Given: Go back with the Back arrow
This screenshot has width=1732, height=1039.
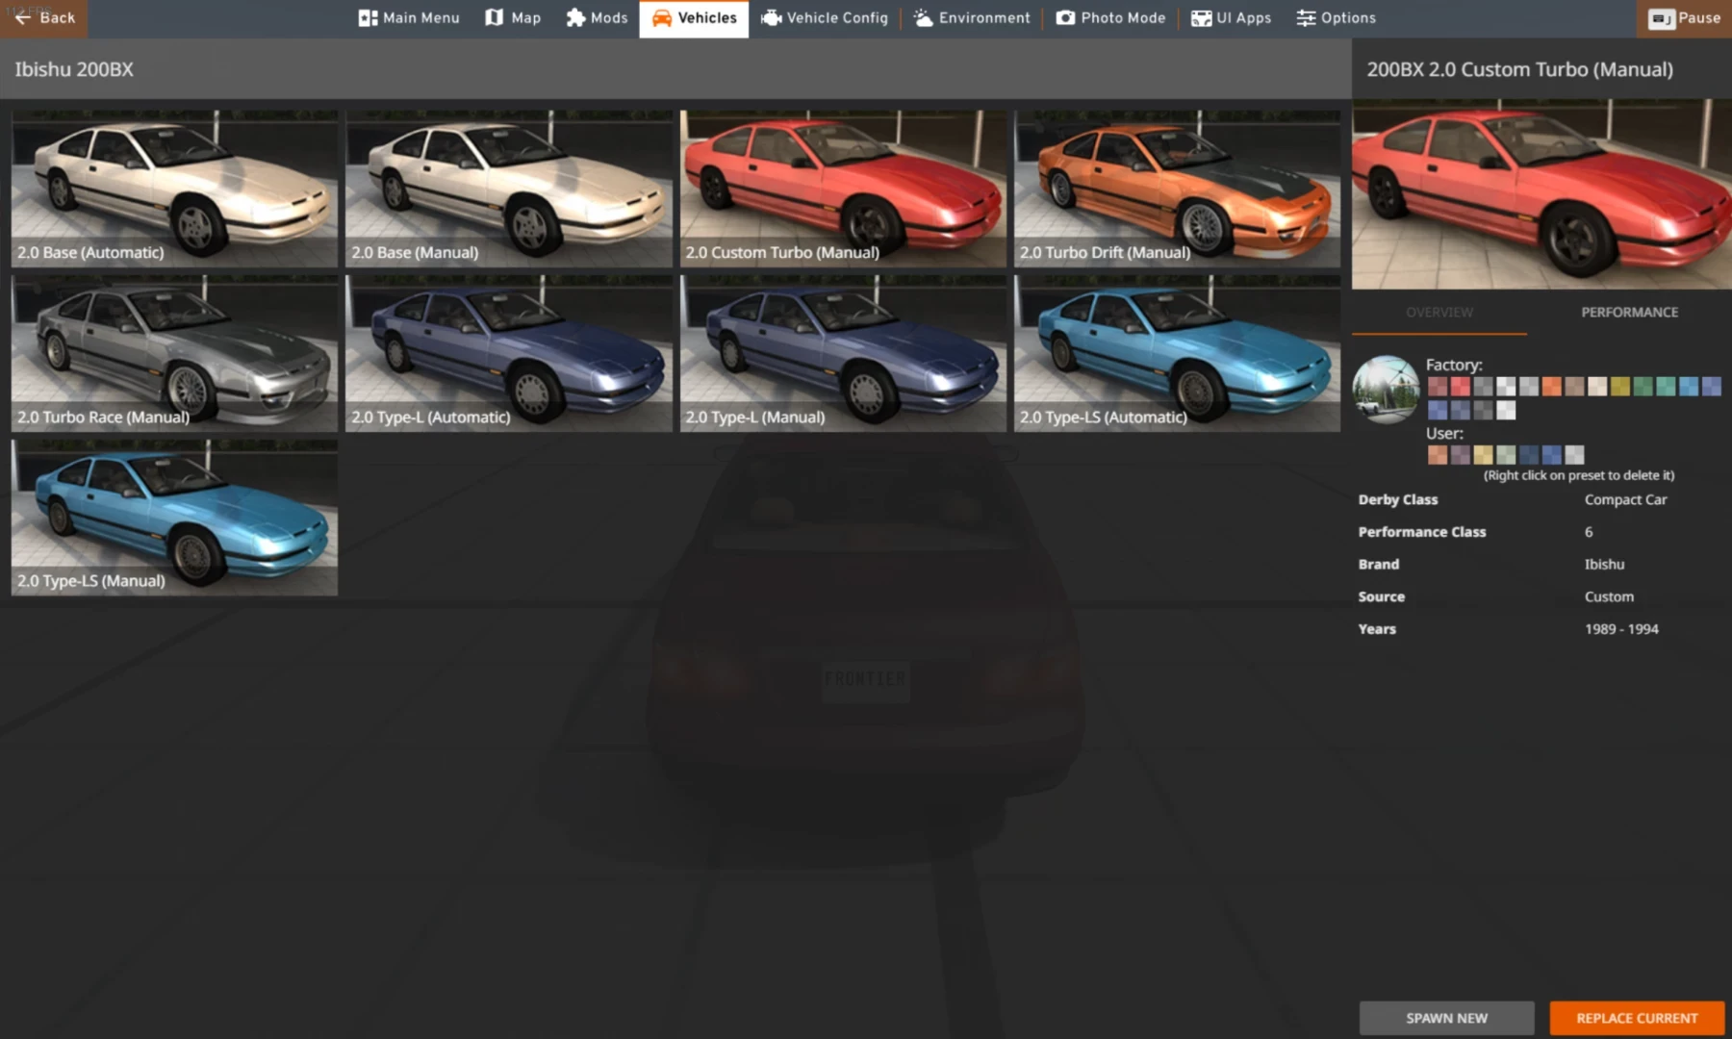Looking at the screenshot, I should (43, 17).
